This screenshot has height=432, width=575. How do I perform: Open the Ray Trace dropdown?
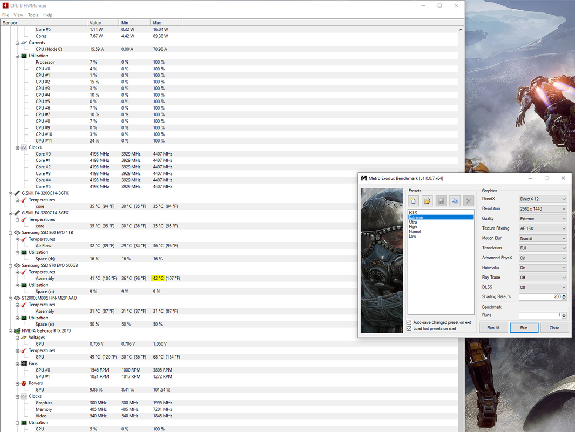point(543,278)
